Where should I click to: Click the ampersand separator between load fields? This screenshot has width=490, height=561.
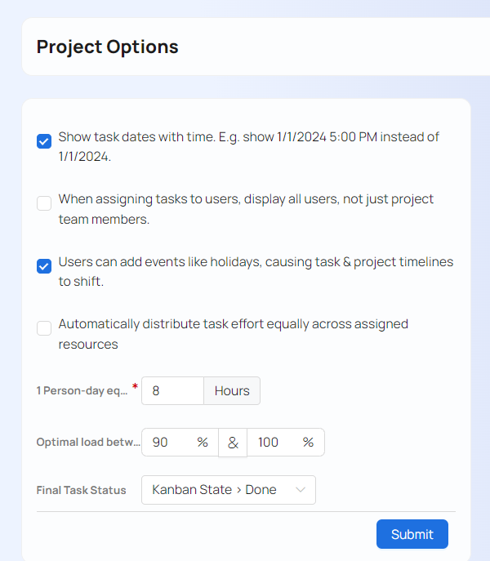tap(233, 443)
